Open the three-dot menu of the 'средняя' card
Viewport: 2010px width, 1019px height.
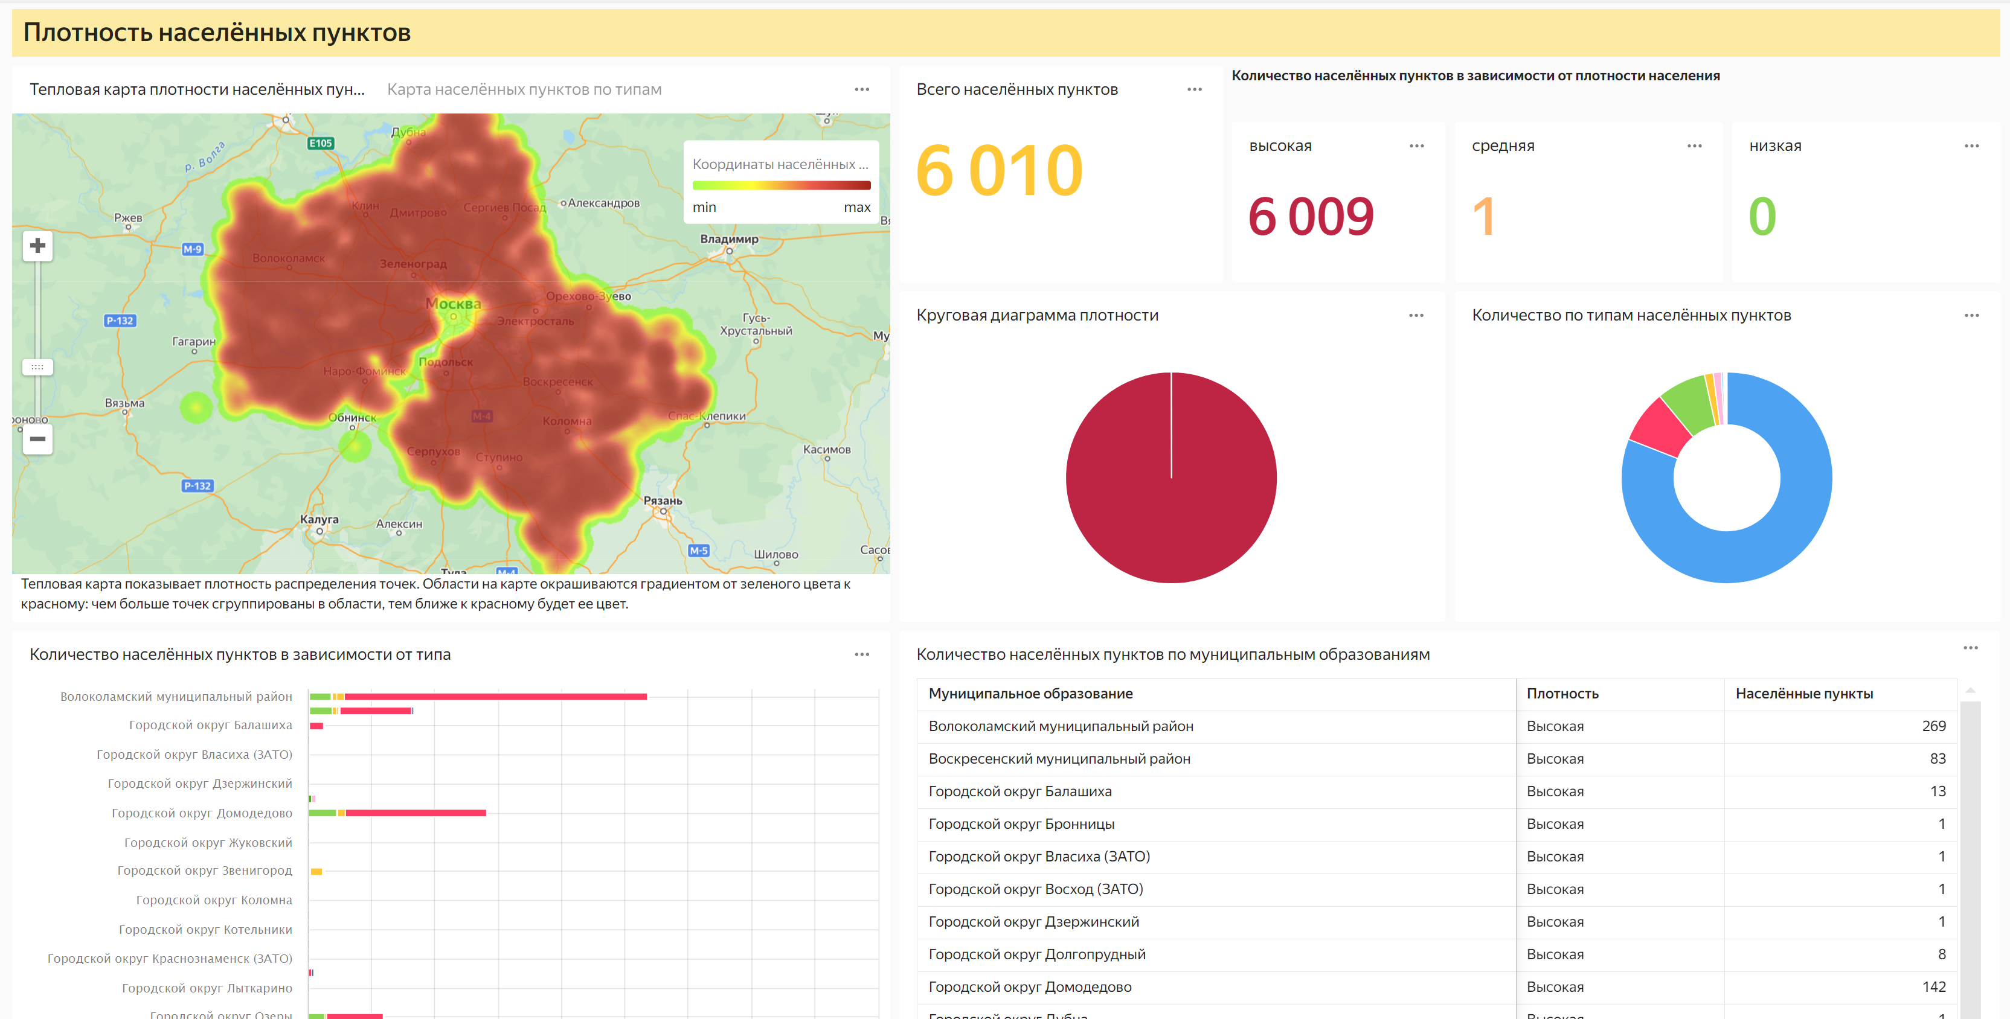[1694, 146]
